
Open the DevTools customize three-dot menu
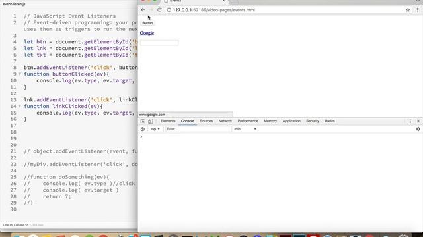(410, 121)
